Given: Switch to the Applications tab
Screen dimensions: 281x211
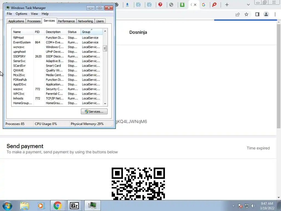Looking at the screenshot, I should [x=16, y=21].
